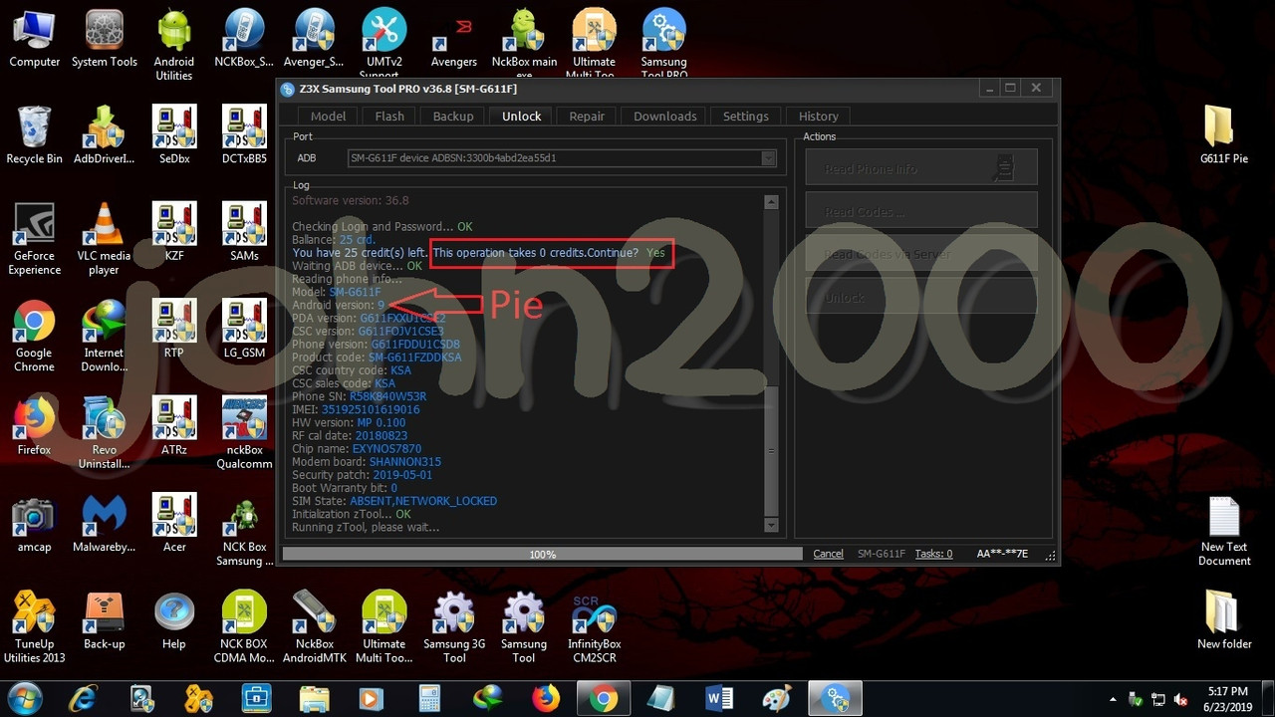The image size is (1275, 717).
Task: Go to the Settings tab
Action: (746, 116)
